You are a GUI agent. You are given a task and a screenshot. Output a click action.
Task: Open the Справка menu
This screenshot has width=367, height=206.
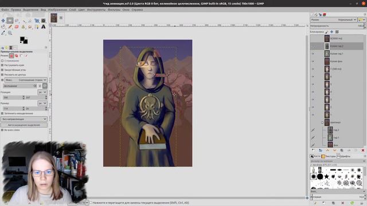137,10
